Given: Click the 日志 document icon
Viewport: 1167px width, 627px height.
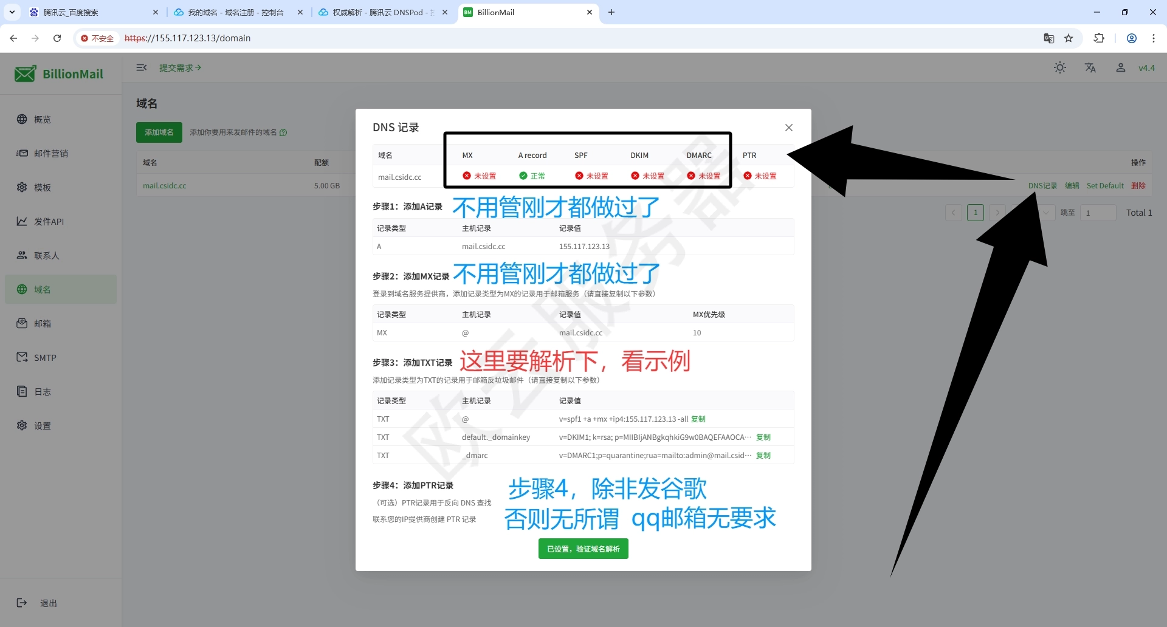Looking at the screenshot, I should click(22, 391).
